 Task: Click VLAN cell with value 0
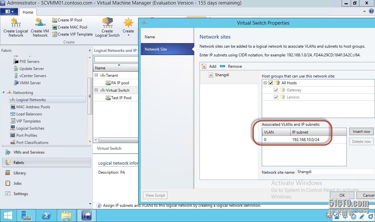point(276,140)
